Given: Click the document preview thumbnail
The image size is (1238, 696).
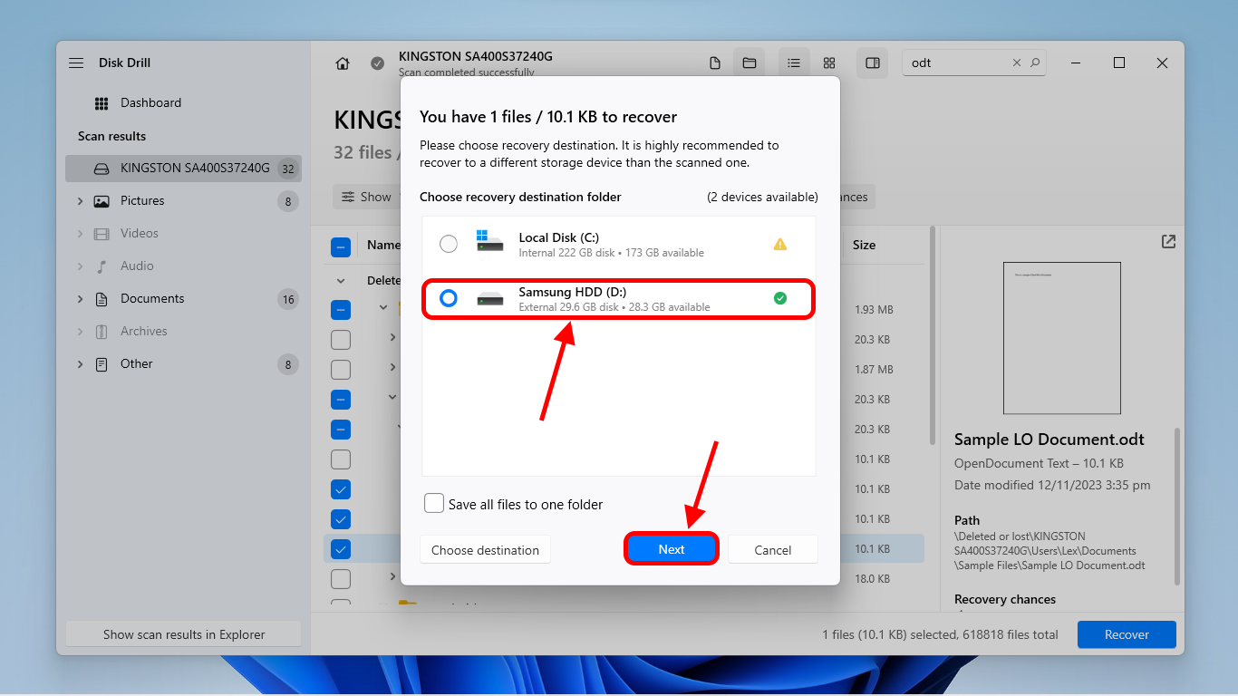Looking at the screenshot, I should click(x=1061, y=338).
